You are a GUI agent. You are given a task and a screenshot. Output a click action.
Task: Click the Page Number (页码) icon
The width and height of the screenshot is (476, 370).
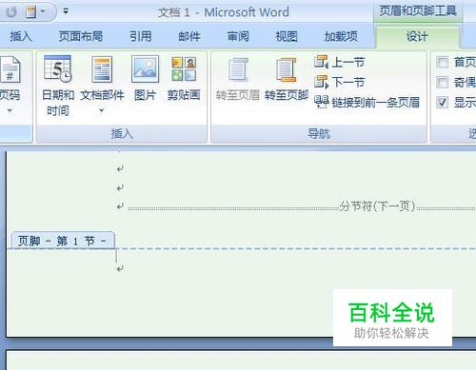tap(10, 69)
